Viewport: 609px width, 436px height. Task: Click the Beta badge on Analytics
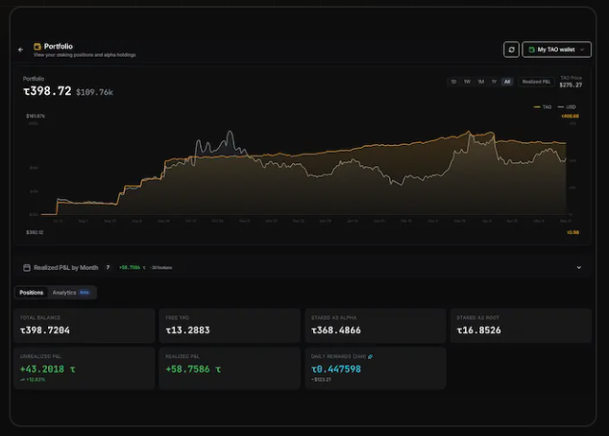[85, 292]
